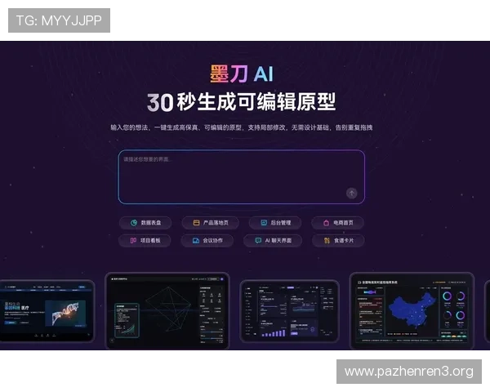Pick the 后台管理 preset chip
This screenshot has height=392, width=490.
[x=275, y=223]
